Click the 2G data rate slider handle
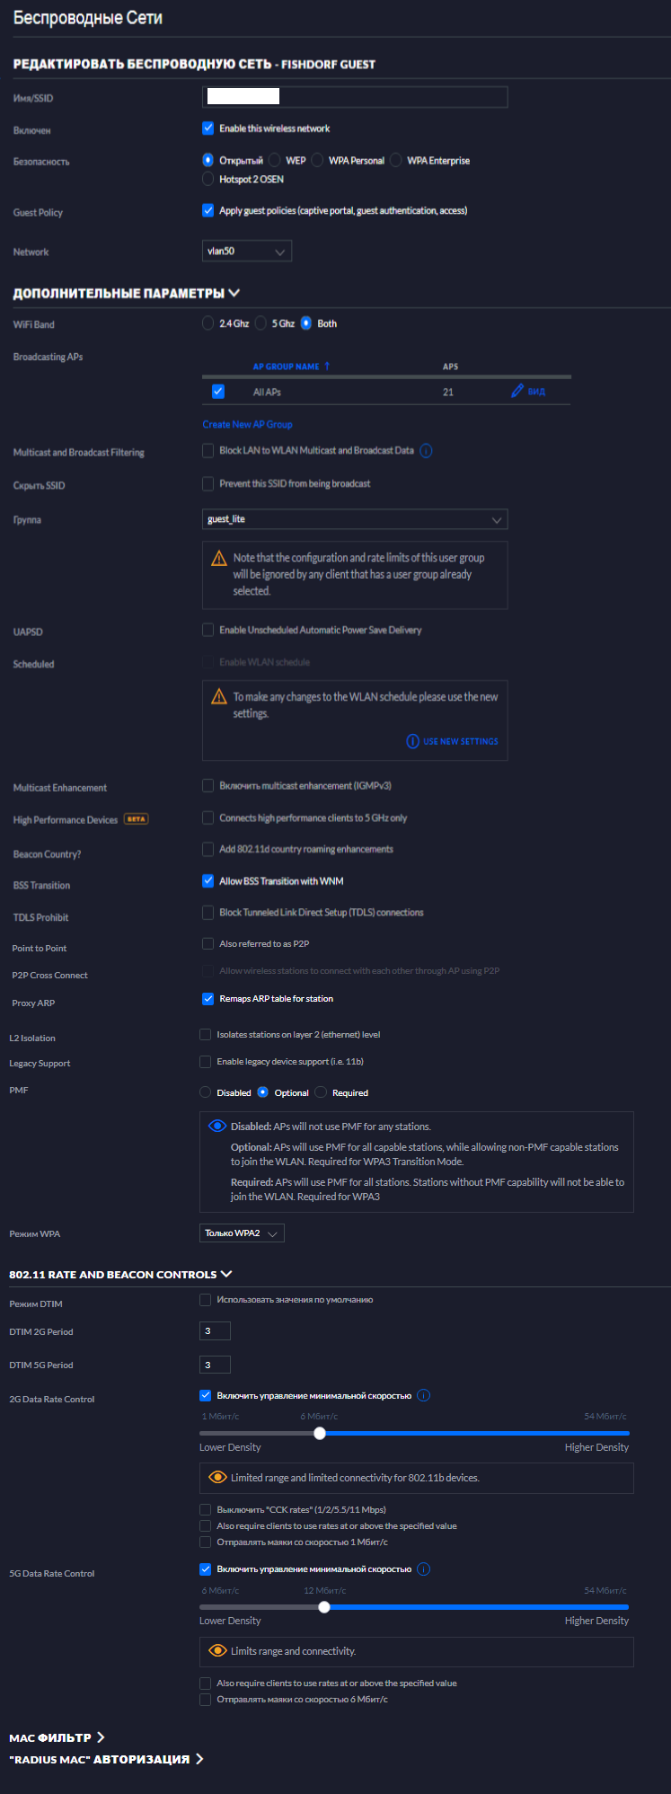Image resolution: width=671 pixels, height=1794 pixels. point(319,1433)
